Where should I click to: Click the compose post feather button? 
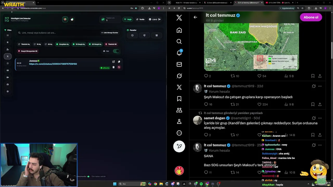click(x=179, y=146)
